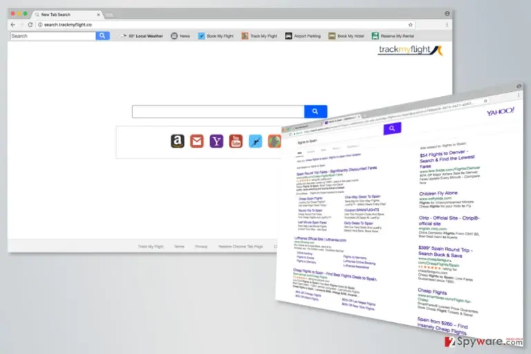Open Track My Flight footer link
Viewport: 531px width, 354px height.
[151, 247]
